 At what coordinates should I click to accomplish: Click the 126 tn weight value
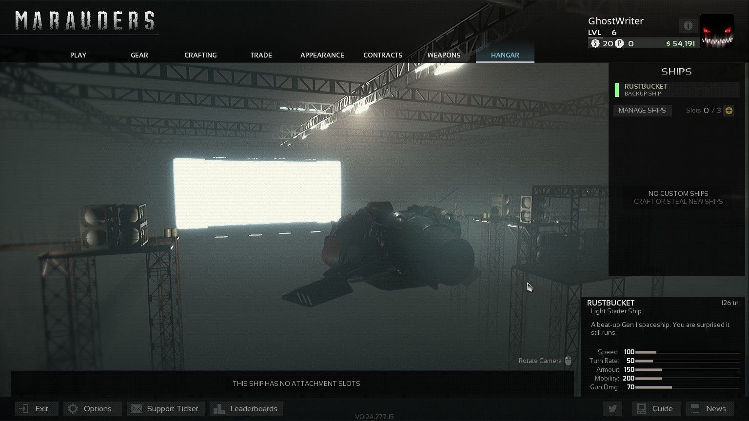click(729, 303)
